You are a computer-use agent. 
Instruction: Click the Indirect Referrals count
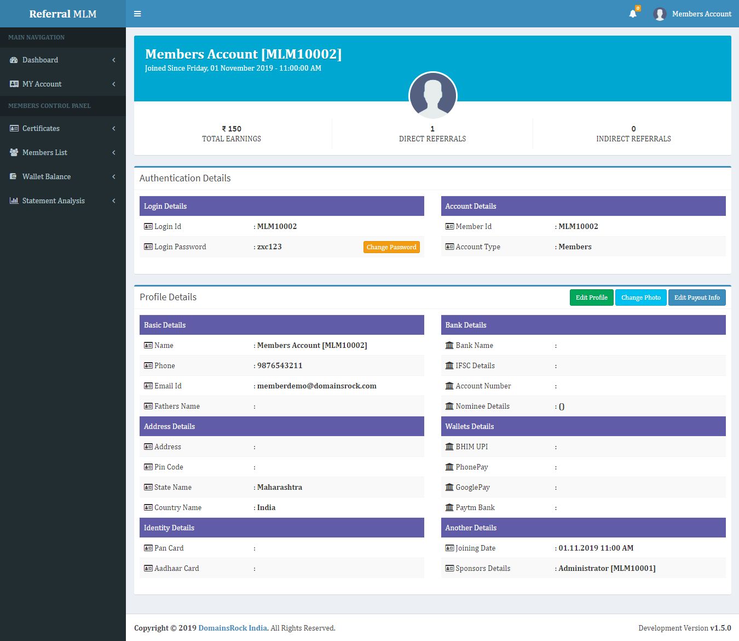tap(633, 129)
